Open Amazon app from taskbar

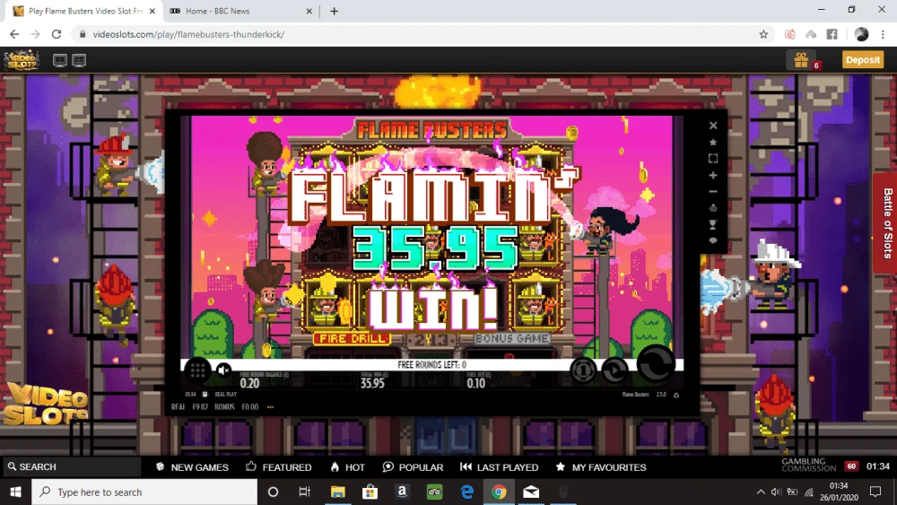[402, 492]
